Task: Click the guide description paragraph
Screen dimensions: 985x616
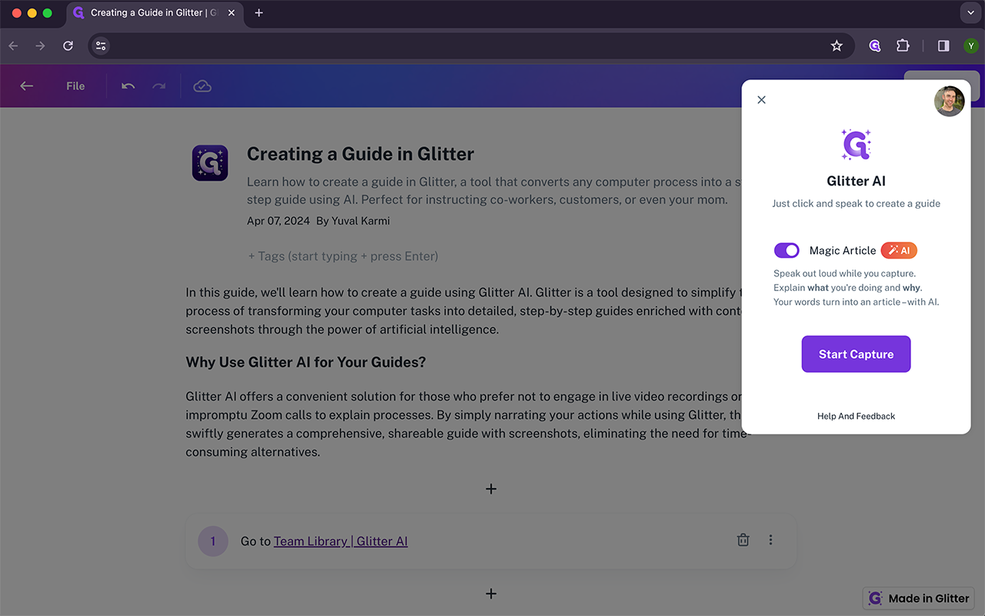Action: (x=493, y=191)
